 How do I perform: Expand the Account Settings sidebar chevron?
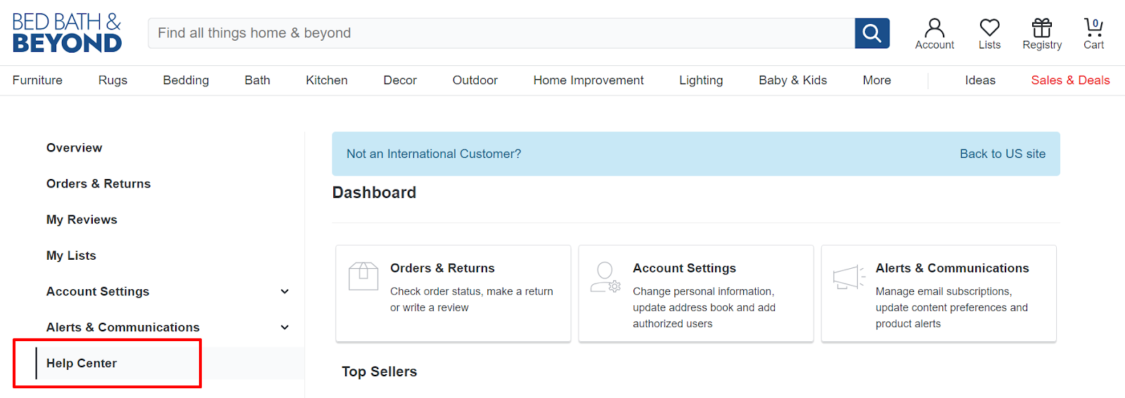pos(285,291)
